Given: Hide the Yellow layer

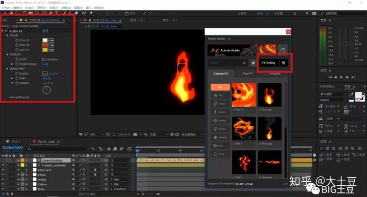Looking at the screenshot, I should [3, 184].
